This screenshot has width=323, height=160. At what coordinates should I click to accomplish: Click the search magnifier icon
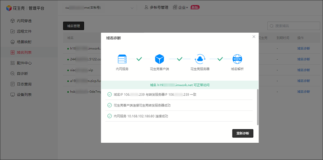[272, 26]
